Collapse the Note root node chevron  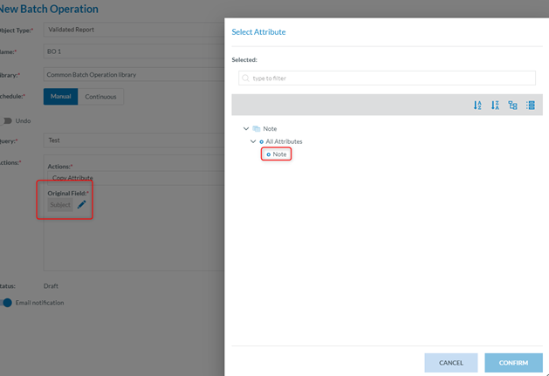[x=246, y=129]
